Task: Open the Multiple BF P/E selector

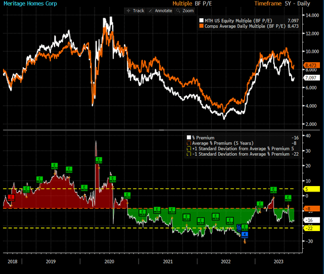Action: click(x=192, y=4)
